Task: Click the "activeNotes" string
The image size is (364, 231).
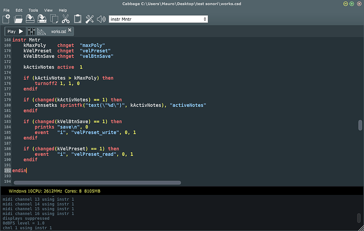Action: (x=188, y=105)
